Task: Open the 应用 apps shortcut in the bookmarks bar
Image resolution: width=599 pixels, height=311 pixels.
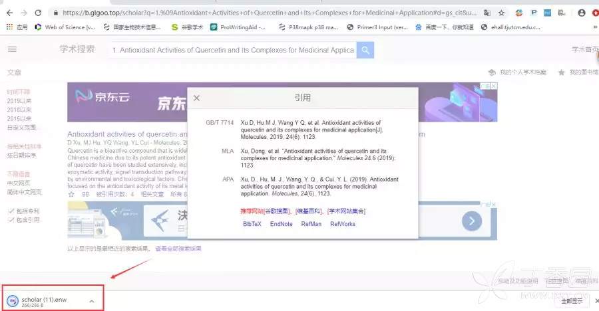Action: point(17,27)
